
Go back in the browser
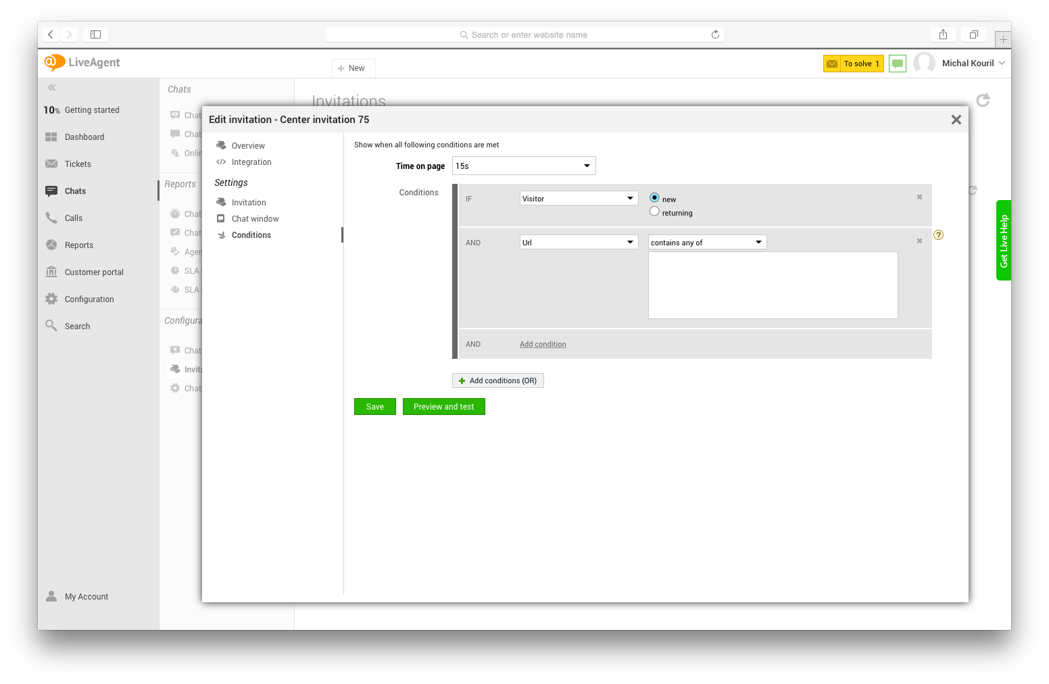(x=51, y=34)
